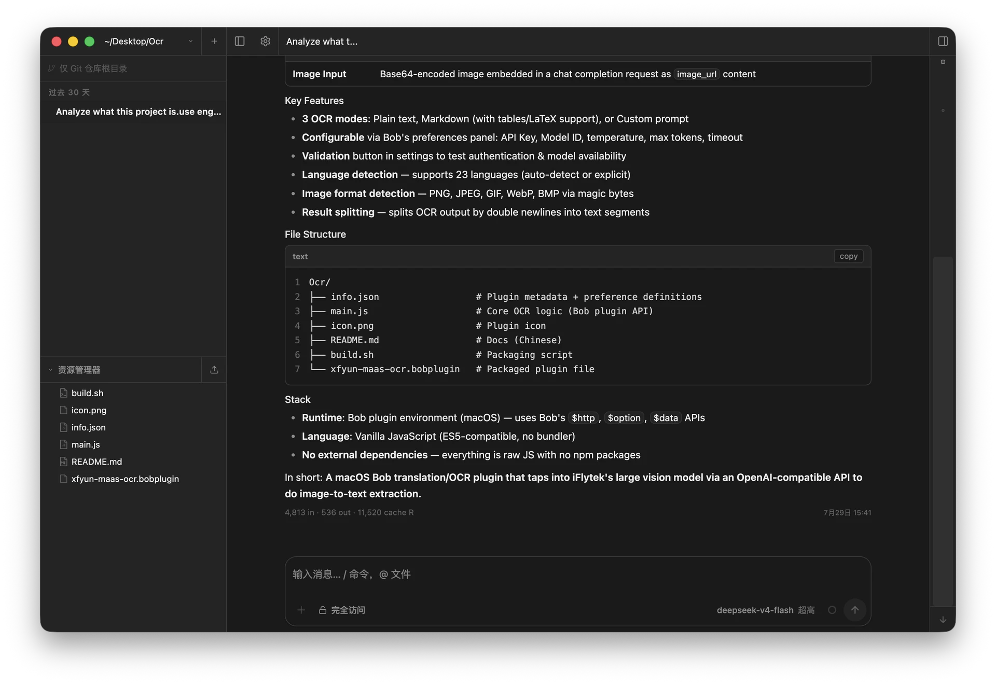Click the send arrow button
The height and width of the screenshot is (685, 996).
(x=855, y=610)
